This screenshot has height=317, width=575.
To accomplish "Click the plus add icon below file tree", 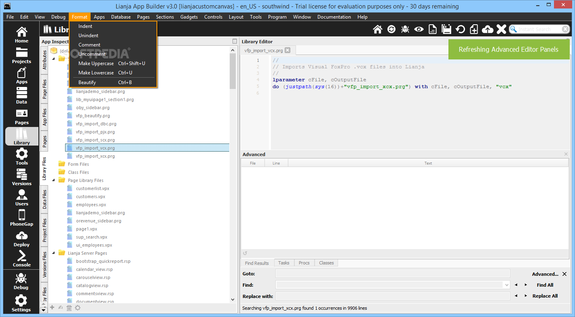I will pos(52,308).
